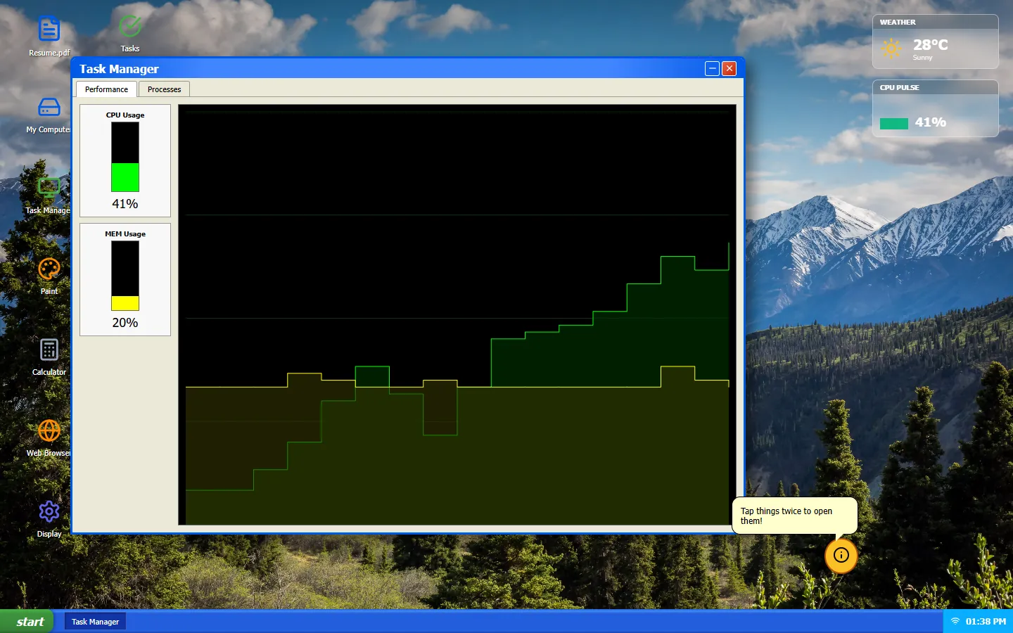This screenshot has height=633, width=1013.
Task: Close the Task Manager window
Action: pos(730,68)
